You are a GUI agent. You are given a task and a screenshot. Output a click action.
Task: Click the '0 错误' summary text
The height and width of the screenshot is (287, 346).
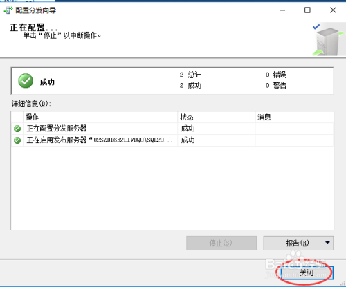tap(276, 75)
